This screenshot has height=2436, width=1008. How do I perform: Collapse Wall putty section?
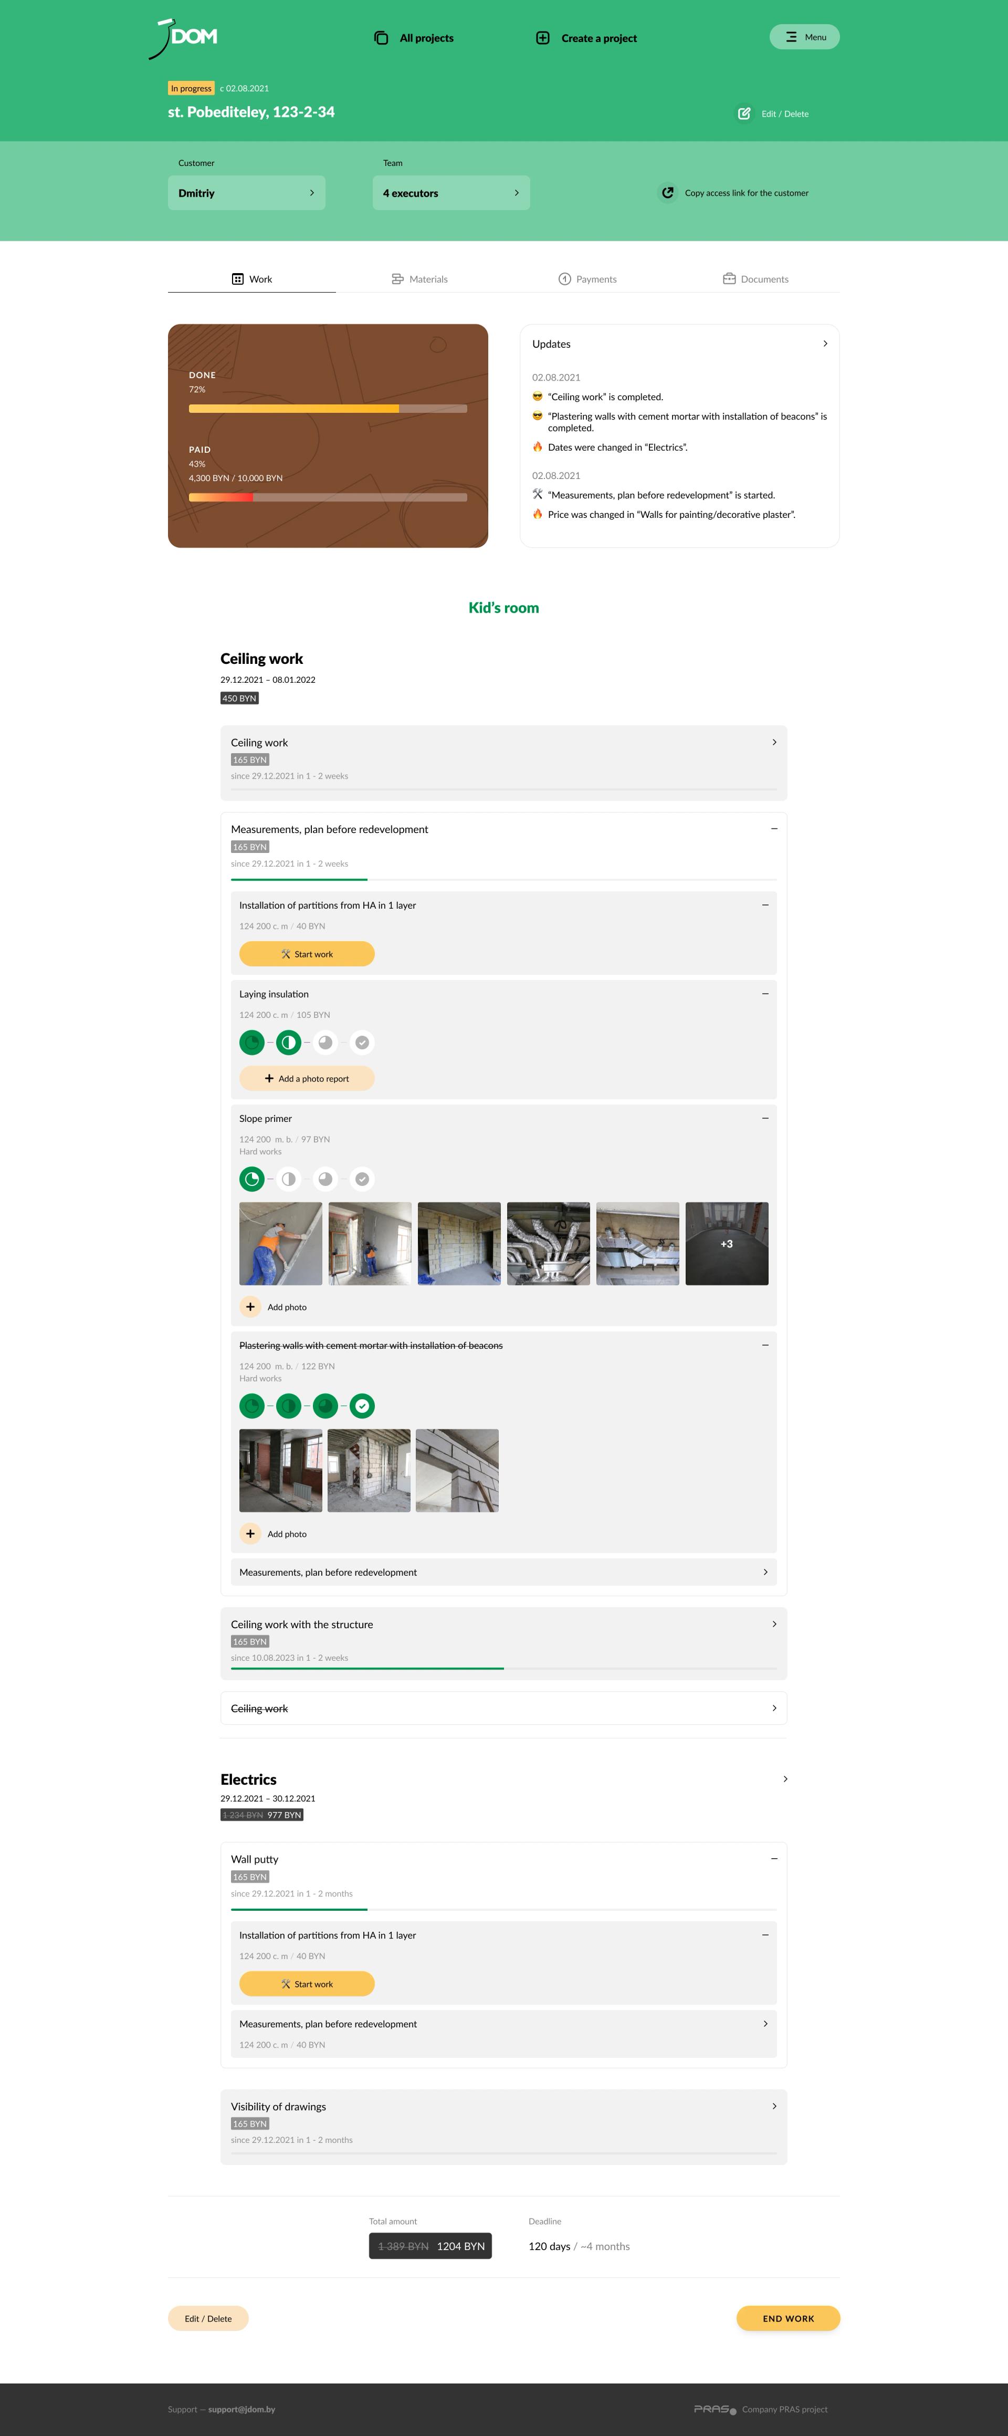click(x=774, y=1859)
